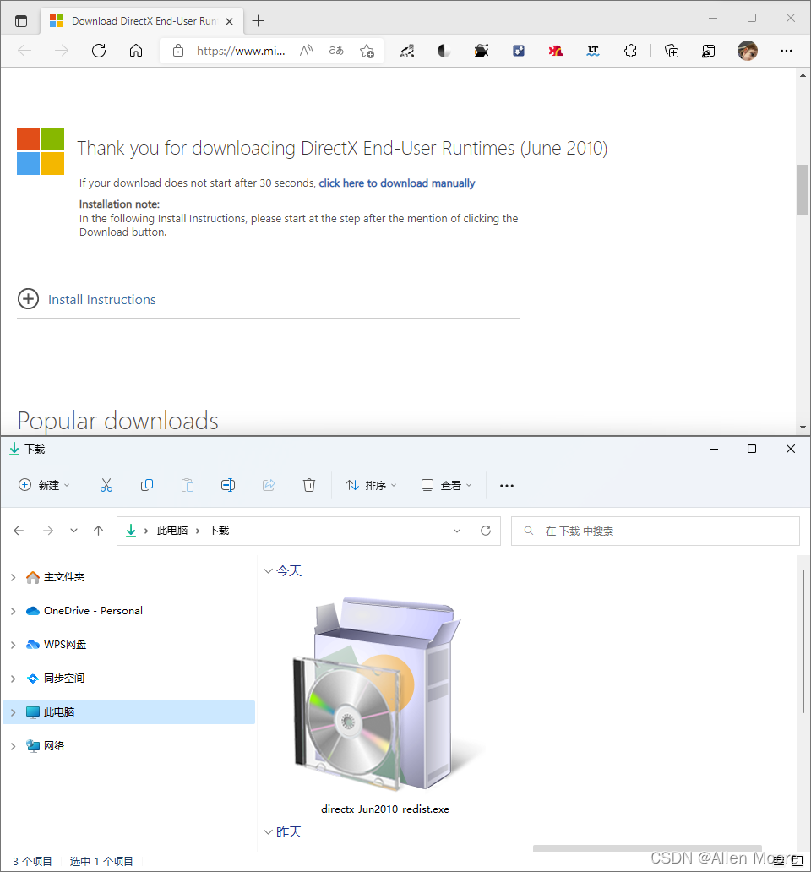811x872 pixels.
Task: Open the 查看 (View) dropdown
Action: click(x=446, y=486)
